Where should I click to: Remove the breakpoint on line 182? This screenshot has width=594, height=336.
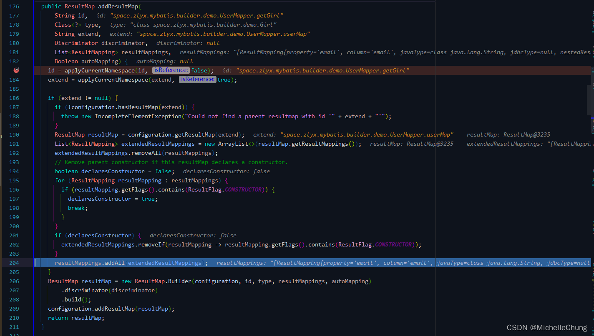pyautogui.click(x=16, y=70)
